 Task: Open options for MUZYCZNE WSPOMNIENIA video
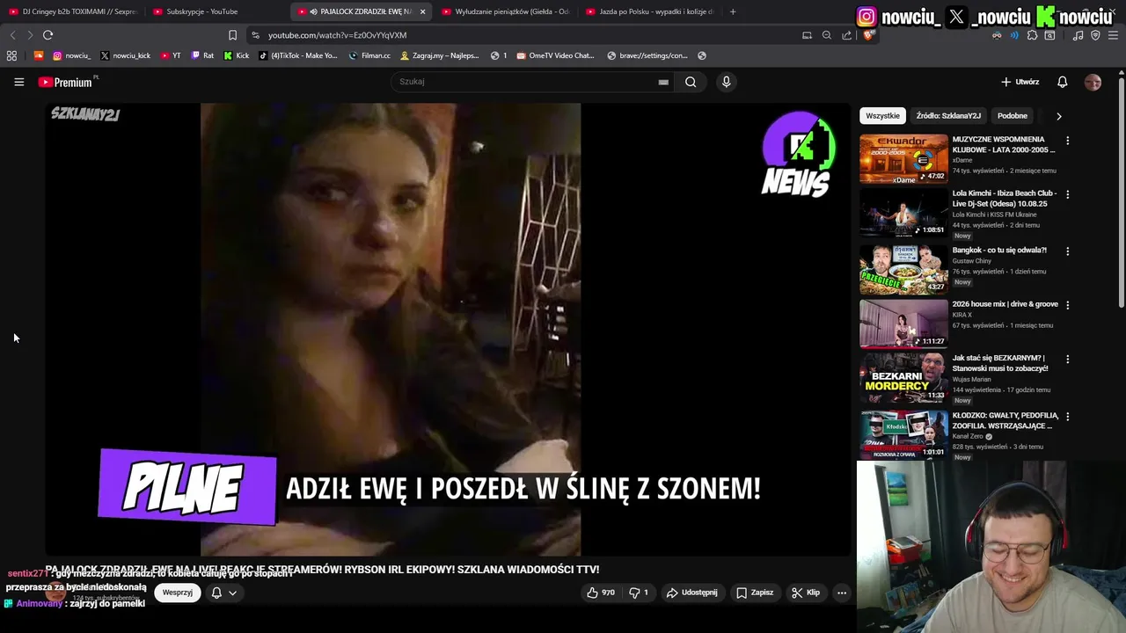pyautogui.click(x=1067, y=141)
